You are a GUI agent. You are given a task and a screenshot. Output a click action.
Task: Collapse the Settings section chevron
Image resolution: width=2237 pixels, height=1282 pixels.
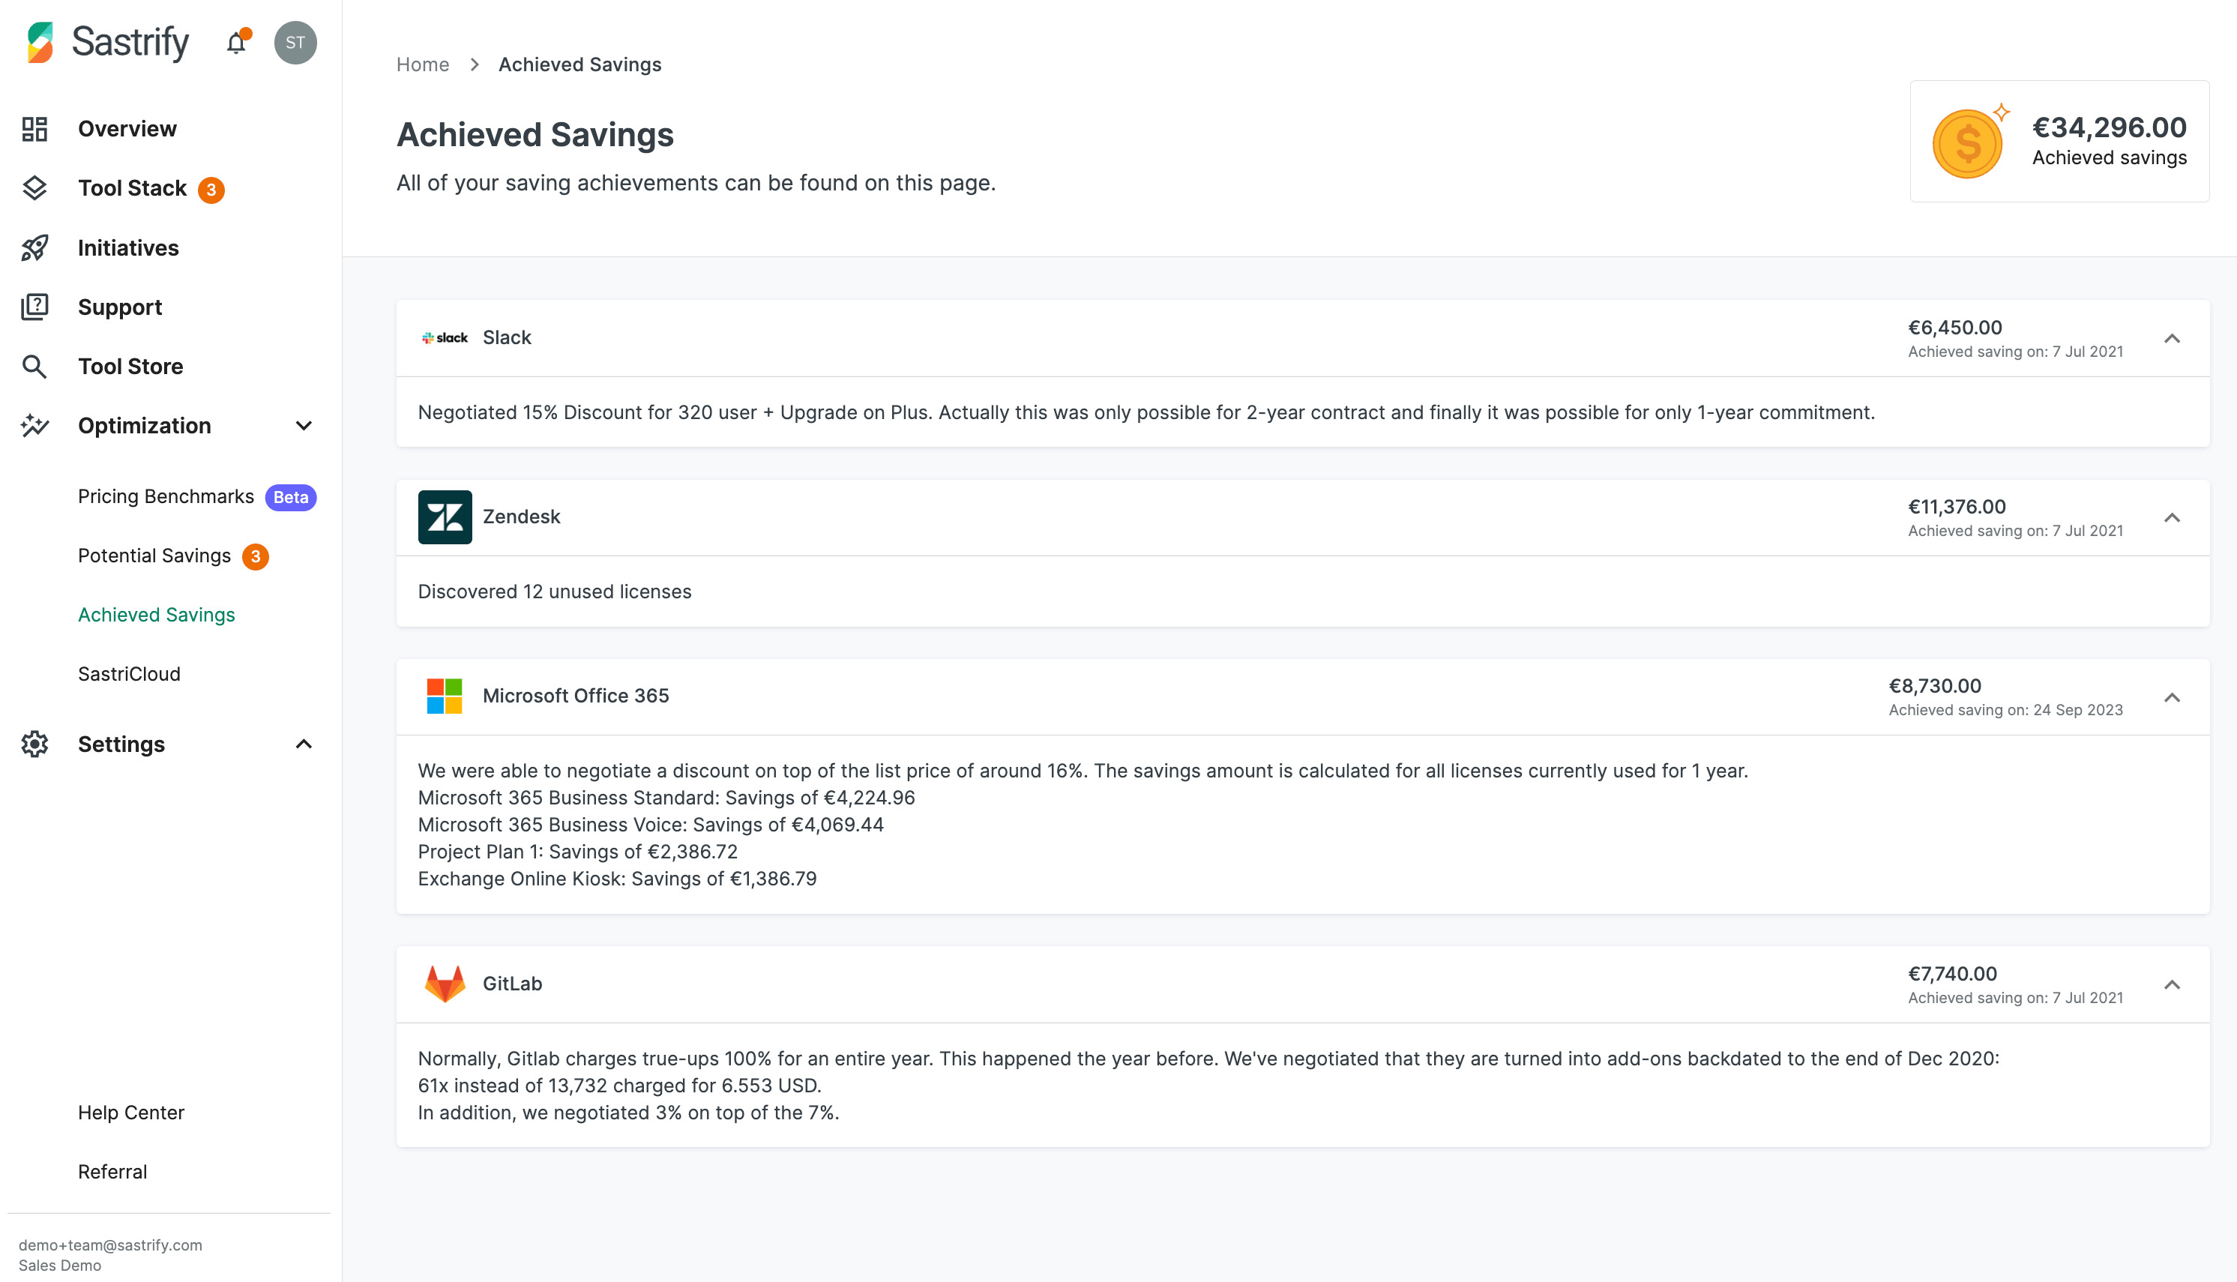pyautogui.click(x=304, y=744)
